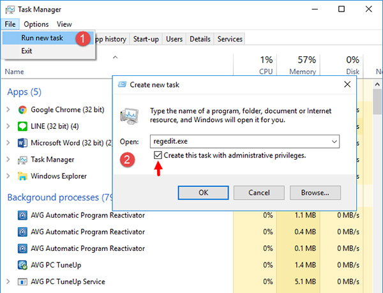Click the Create new task dialog title icon

(122, 84)
